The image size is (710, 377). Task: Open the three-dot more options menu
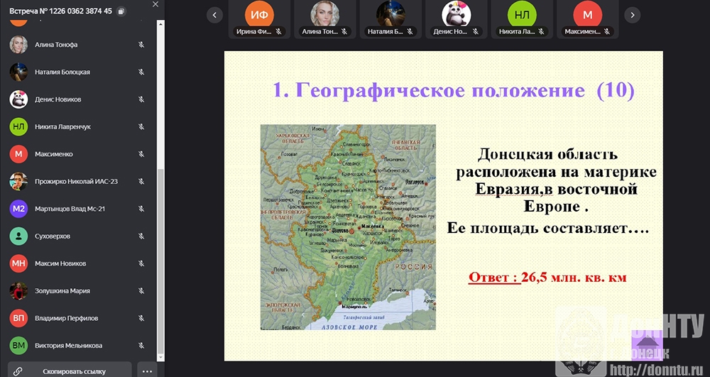[x=147, y=371]
